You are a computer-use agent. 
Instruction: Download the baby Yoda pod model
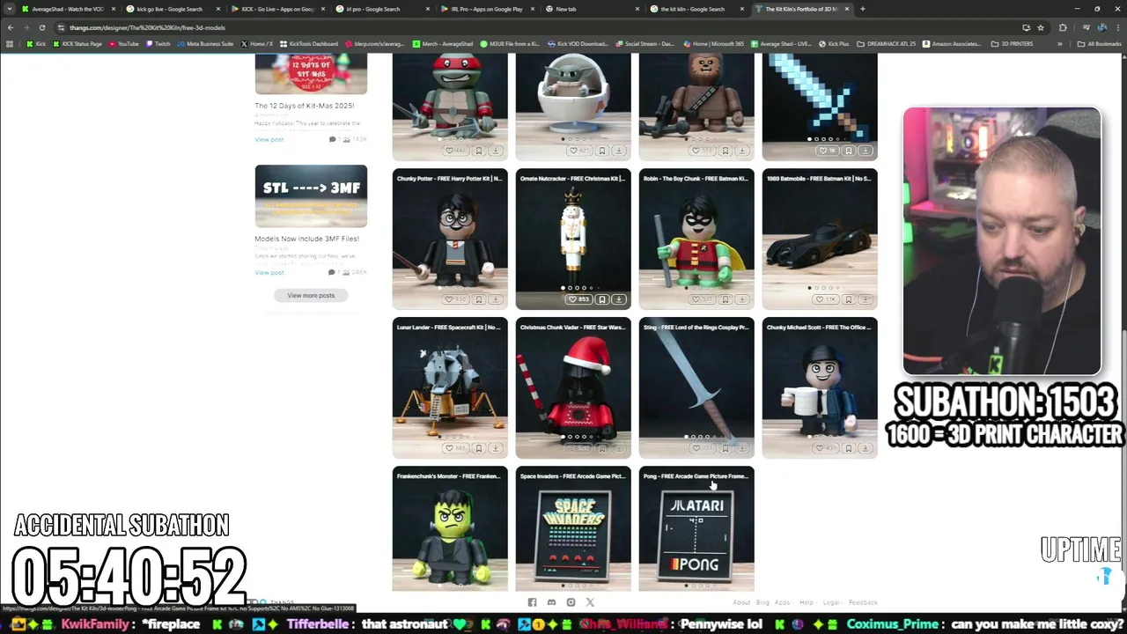(619, 151)
